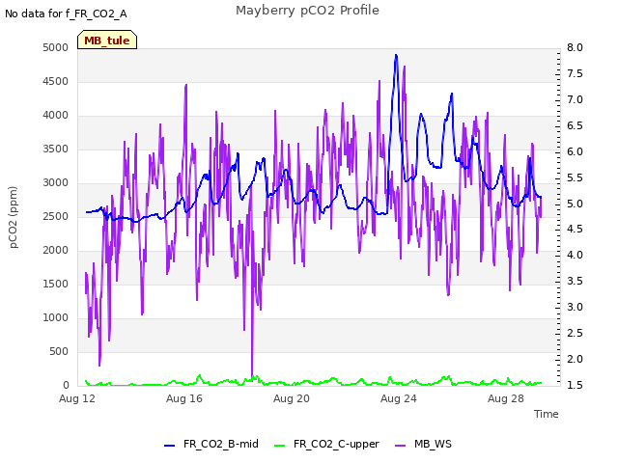Click the 2500 left axis tick label
The image size is (618, 463).
(x=56, y=216)
